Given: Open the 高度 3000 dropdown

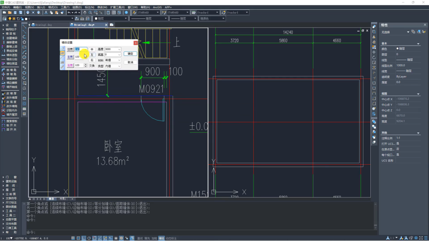Looking at the screenshot, I should point(119,49).
